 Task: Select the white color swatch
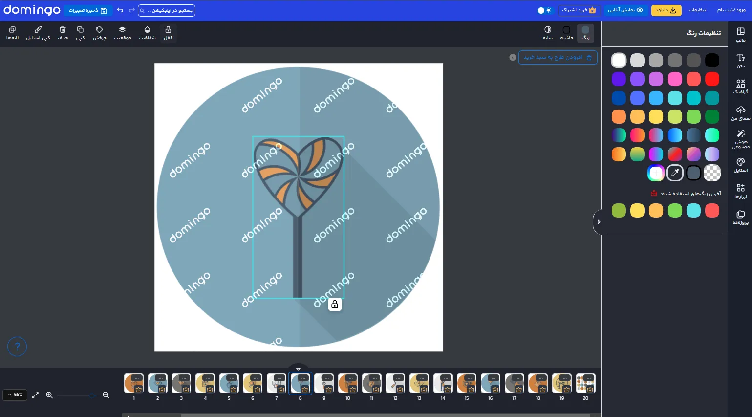(619, 60)
